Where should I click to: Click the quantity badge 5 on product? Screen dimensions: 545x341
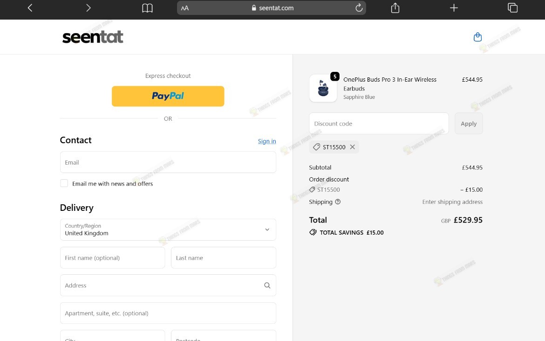point(335,77)
